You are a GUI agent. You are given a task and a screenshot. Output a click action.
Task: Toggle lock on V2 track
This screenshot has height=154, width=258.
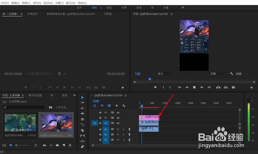[x=100, y=118]
